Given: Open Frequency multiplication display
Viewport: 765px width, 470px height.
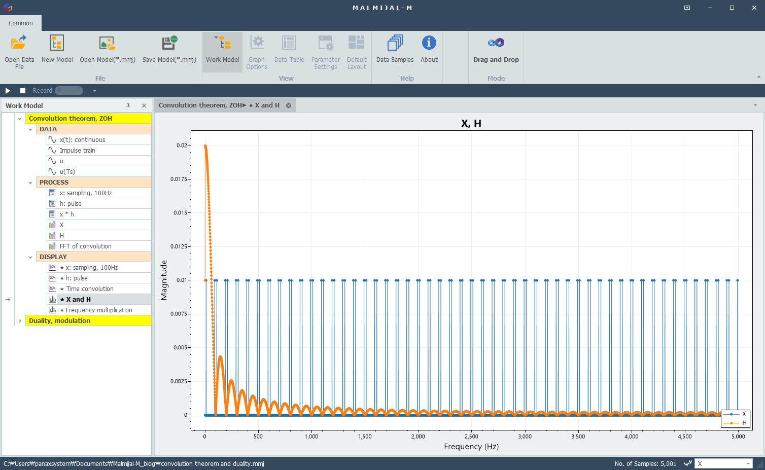Looking at the screenshot, I should coord(99,310).
